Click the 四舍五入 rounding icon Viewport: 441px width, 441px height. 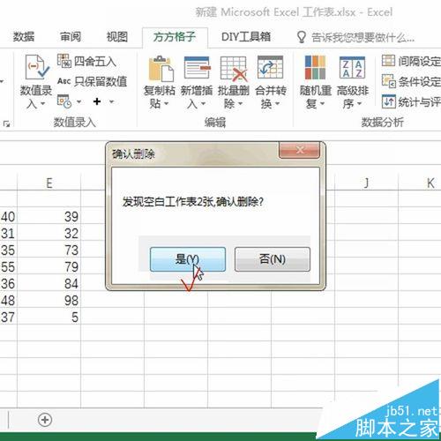[64, 61]
